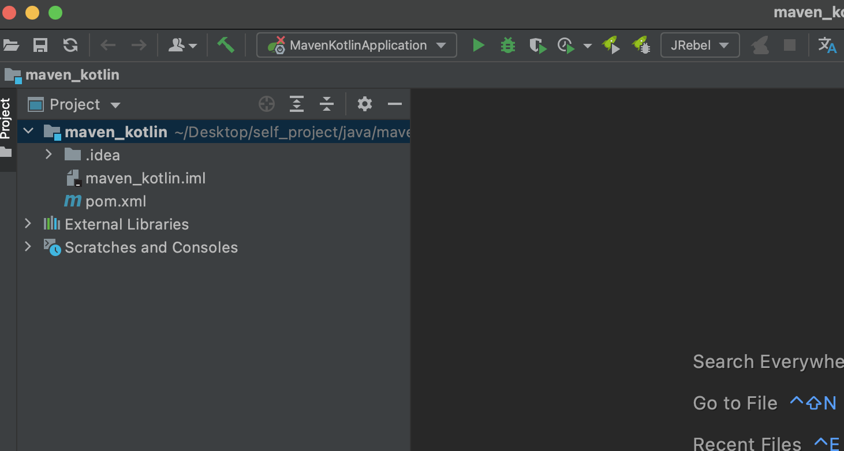Screen dimensions: 844x451
Task: Select the .idea folder
Action: (x=92, y=155)
